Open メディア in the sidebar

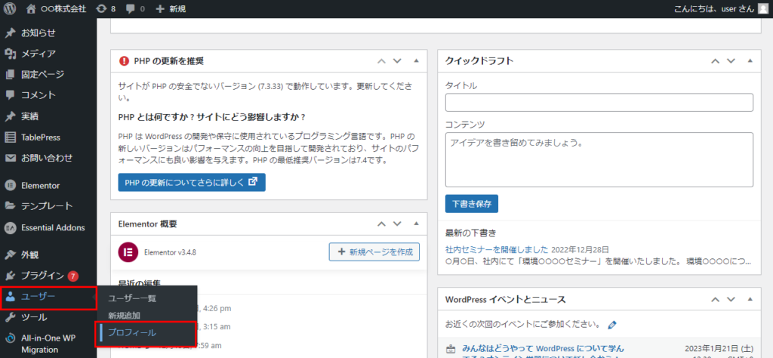click(37, 54)
